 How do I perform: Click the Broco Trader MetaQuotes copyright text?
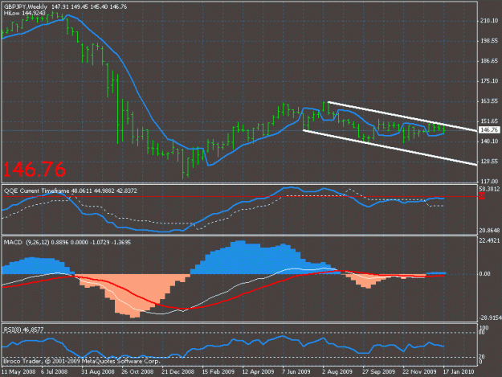pyautogui.click(x=82, y=361)
